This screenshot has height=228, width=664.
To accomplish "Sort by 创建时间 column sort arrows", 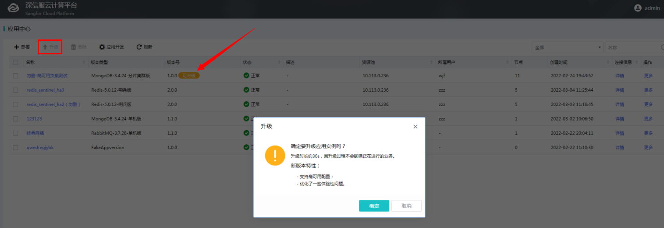I will click(607, 62).
